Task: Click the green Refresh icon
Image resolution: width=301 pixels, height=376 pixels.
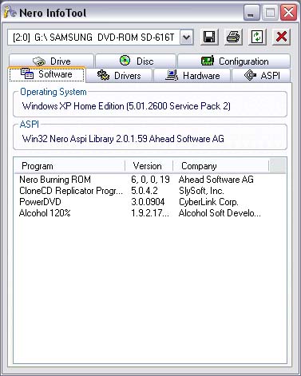Action: click(x=257, y=37)
